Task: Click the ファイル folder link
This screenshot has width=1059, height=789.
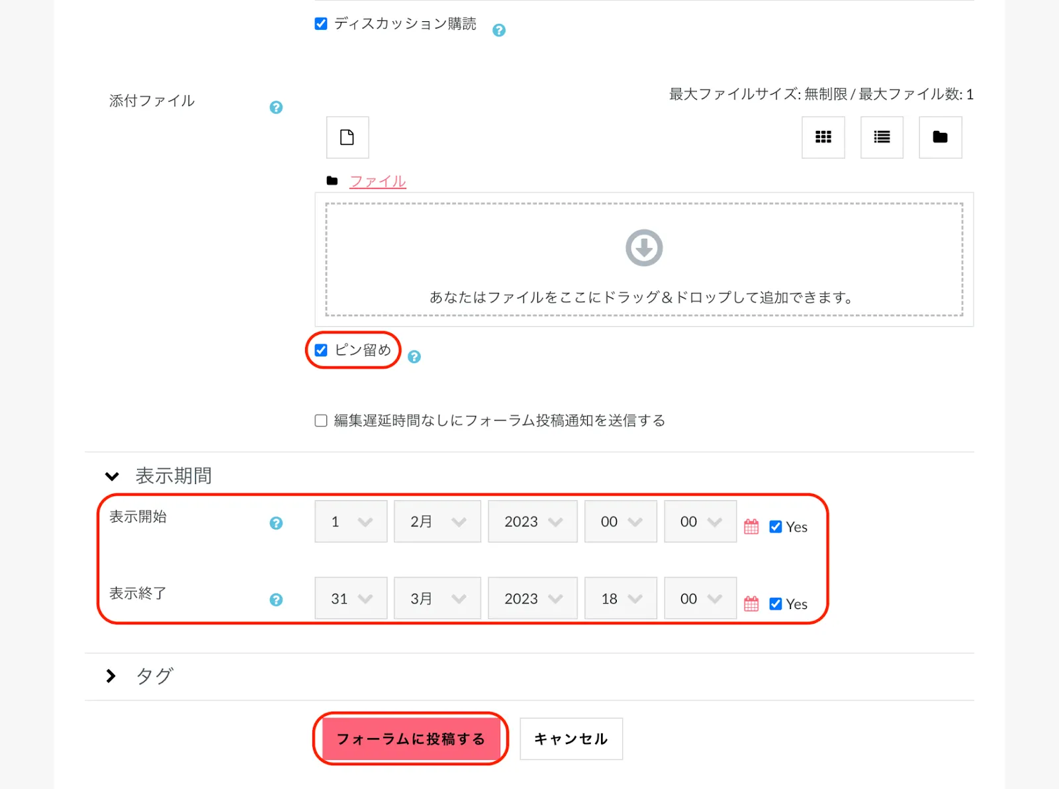Action: point(377,181)
